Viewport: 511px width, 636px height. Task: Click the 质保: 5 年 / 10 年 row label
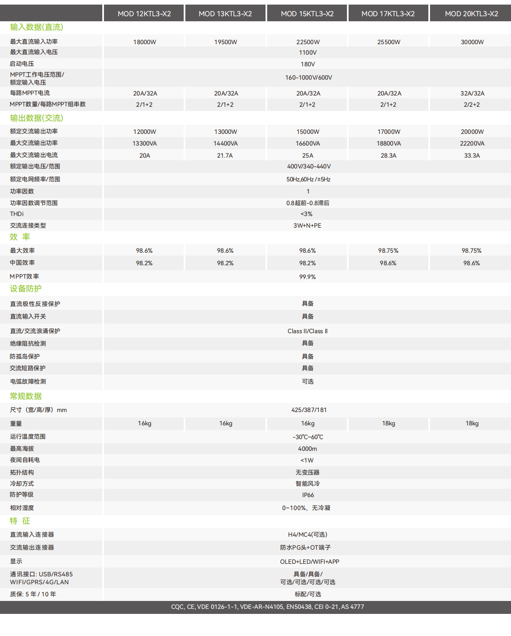pos(33,594)
